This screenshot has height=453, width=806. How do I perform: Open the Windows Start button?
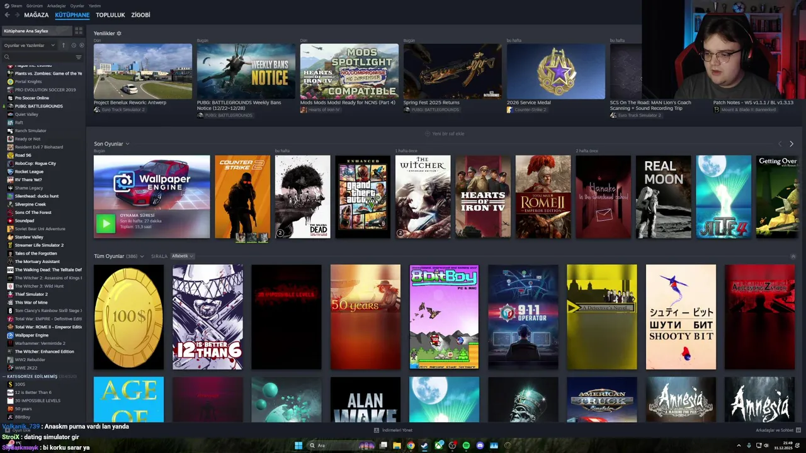pos(298,445)
